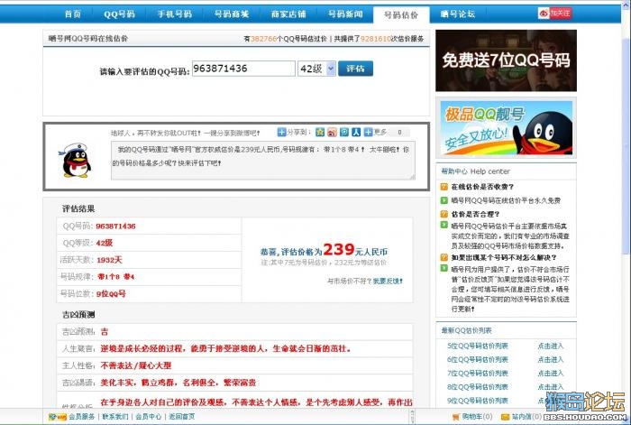Share to Renren icon
The height and width of the screenshot is (425, 631).
356,132
